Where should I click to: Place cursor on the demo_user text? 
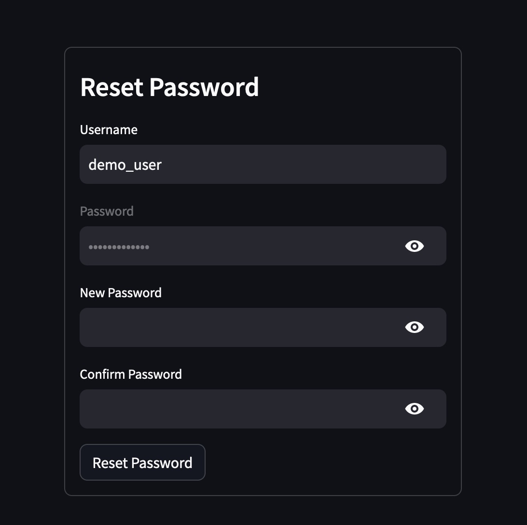point(125,165)
